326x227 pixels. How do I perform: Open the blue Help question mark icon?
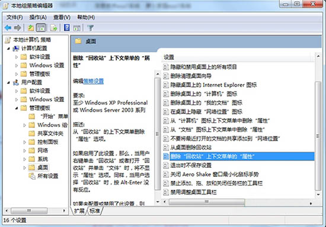coord(67,28)
